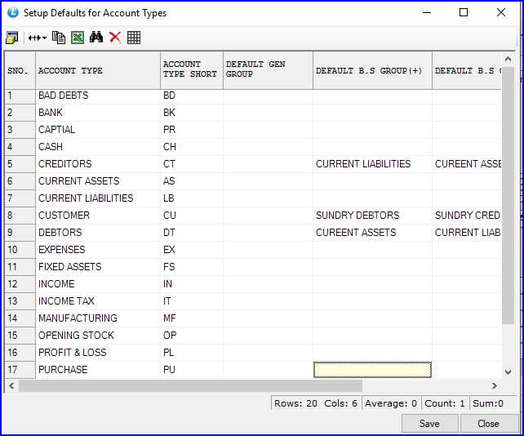The height and width of the screenshot is (436, 524).
Task: Click the save layout toolbar icon
Action: pyautogui.click(x=12, y=38)
